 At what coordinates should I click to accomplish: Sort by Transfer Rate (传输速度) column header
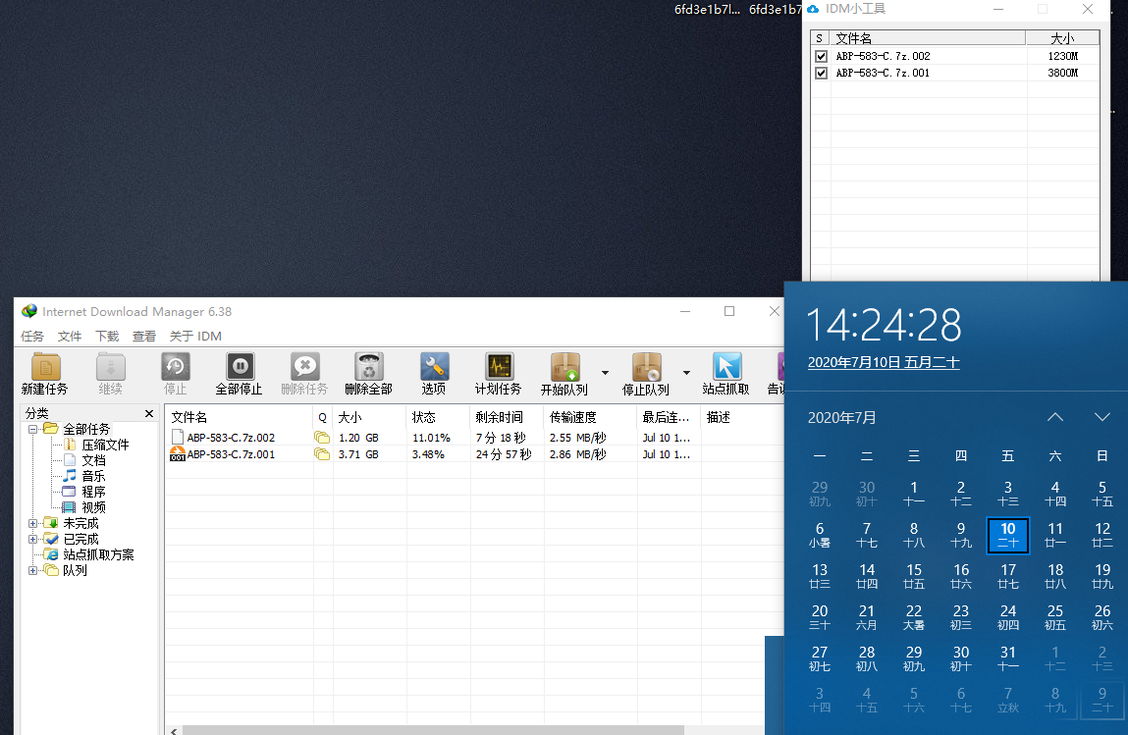pos(591,417)
